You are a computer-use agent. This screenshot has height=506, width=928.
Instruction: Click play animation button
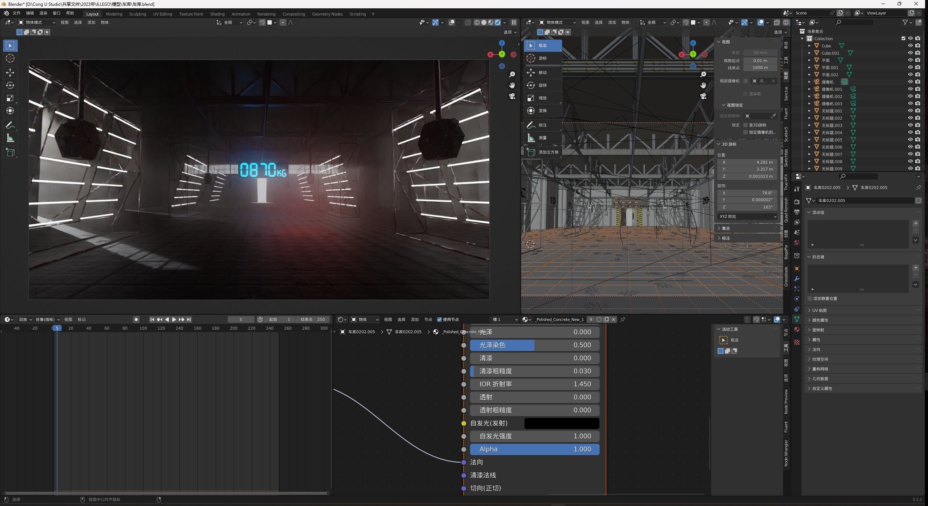174,320
